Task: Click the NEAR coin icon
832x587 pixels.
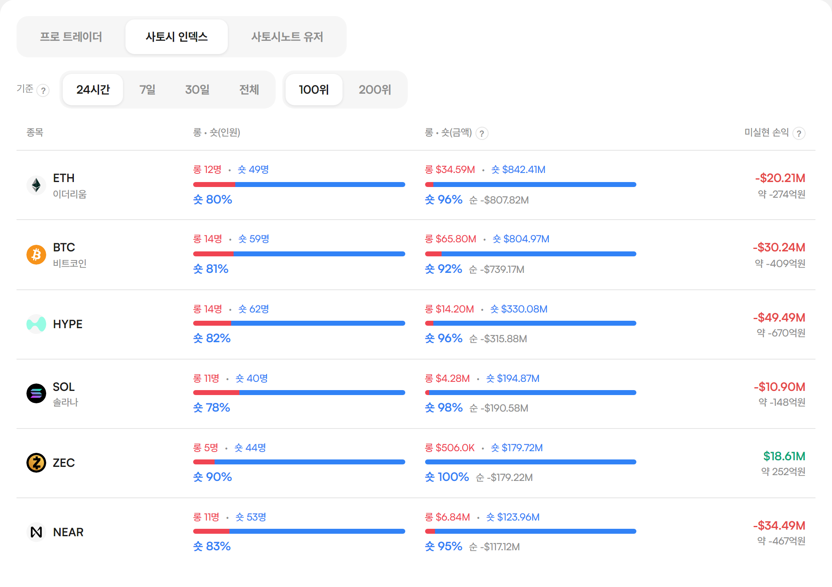Action: (36, 532)
